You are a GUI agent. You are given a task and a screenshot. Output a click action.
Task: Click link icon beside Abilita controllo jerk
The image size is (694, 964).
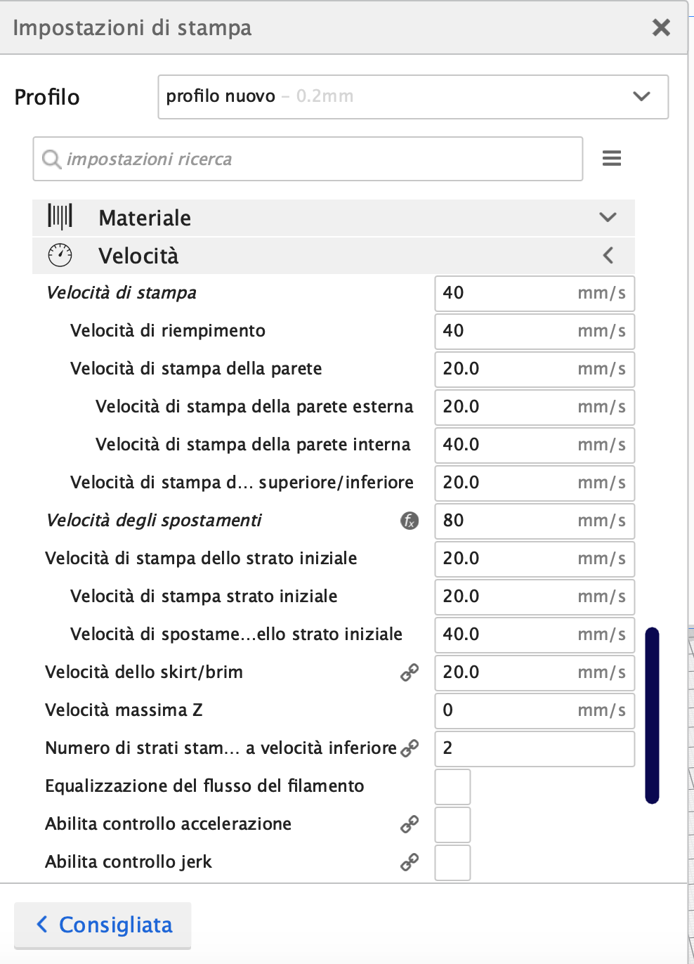pyautogui.click(x=410, y=862)
